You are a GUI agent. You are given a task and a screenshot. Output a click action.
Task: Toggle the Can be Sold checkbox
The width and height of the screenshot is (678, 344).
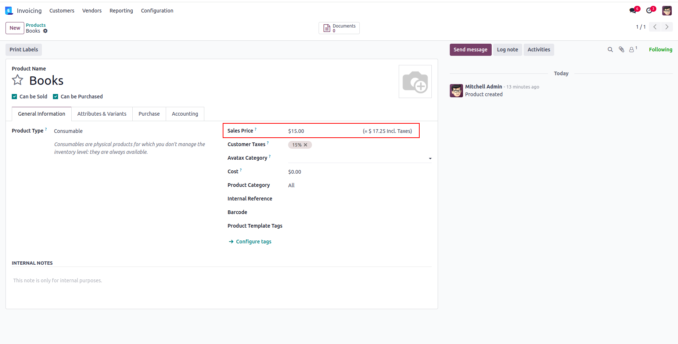tap(14, 97)
